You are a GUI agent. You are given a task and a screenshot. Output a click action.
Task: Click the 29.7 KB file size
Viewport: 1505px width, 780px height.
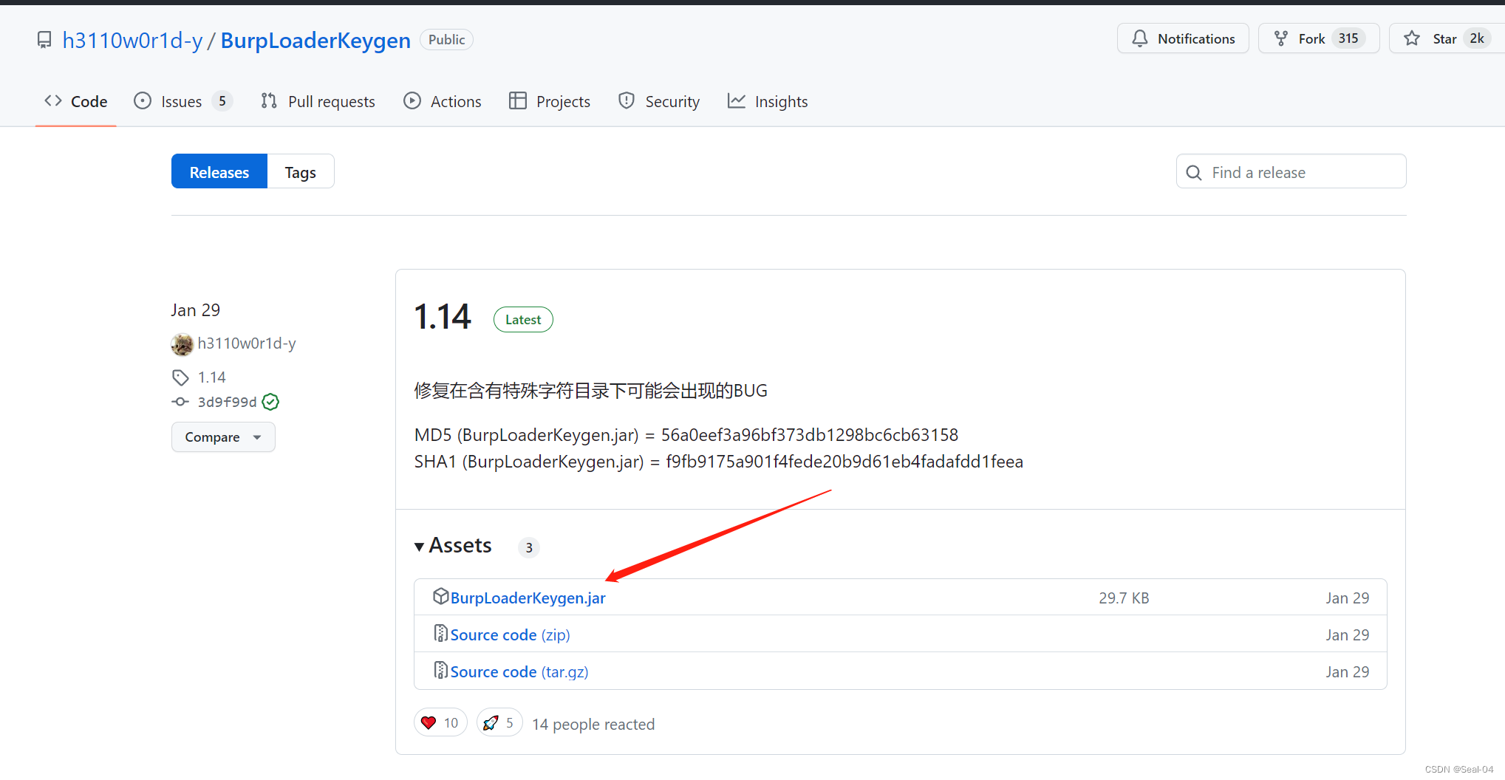coord(1124,598)
